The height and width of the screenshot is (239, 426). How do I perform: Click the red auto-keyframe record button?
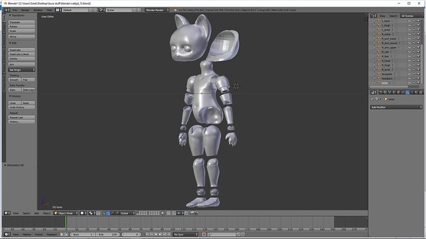tap(204, 234)
